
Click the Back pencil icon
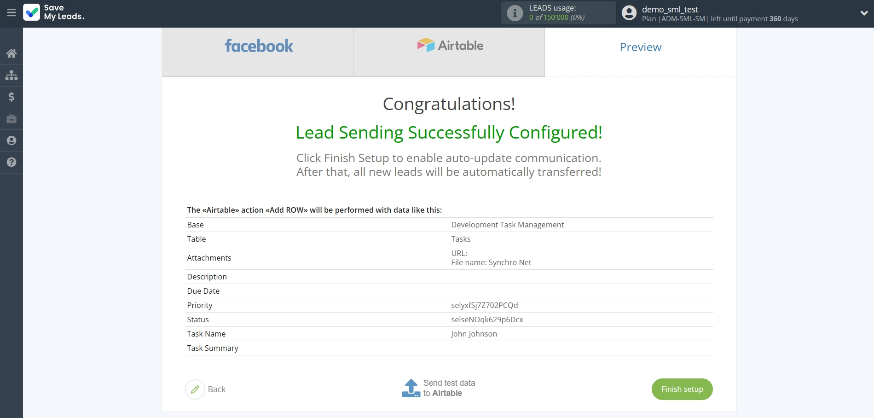coord(195,389)
